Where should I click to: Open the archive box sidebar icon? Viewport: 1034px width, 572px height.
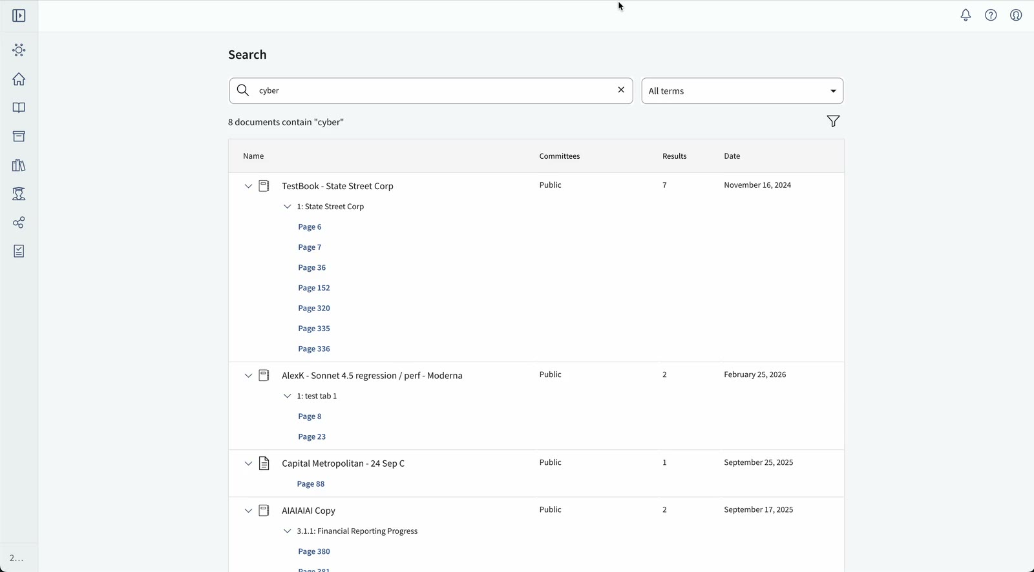click(19, 136)
